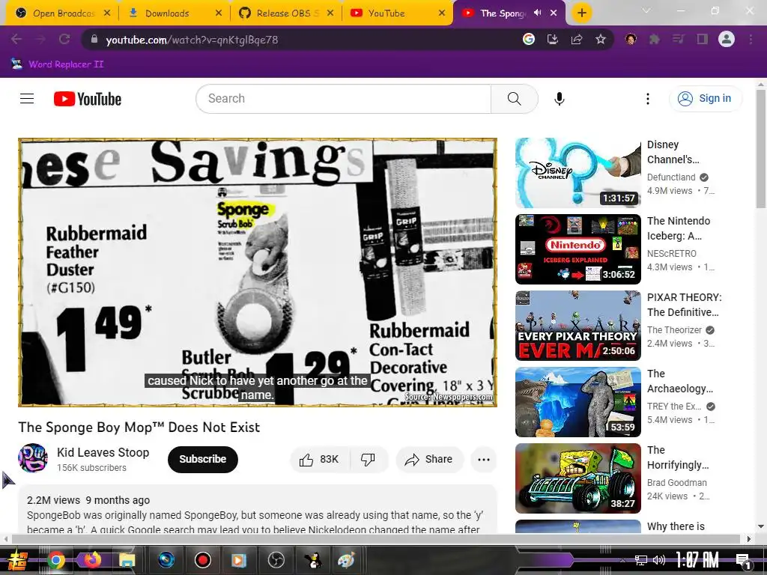Show hidden tray icons chevron

point(622,560)
